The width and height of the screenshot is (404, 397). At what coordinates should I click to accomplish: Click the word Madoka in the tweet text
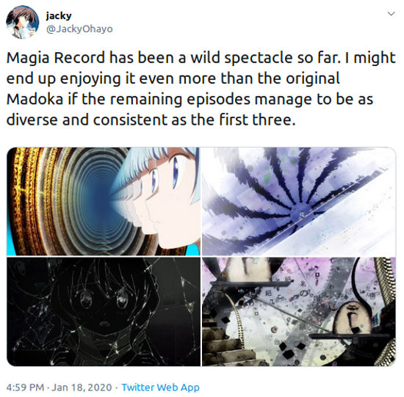point(35,99)
